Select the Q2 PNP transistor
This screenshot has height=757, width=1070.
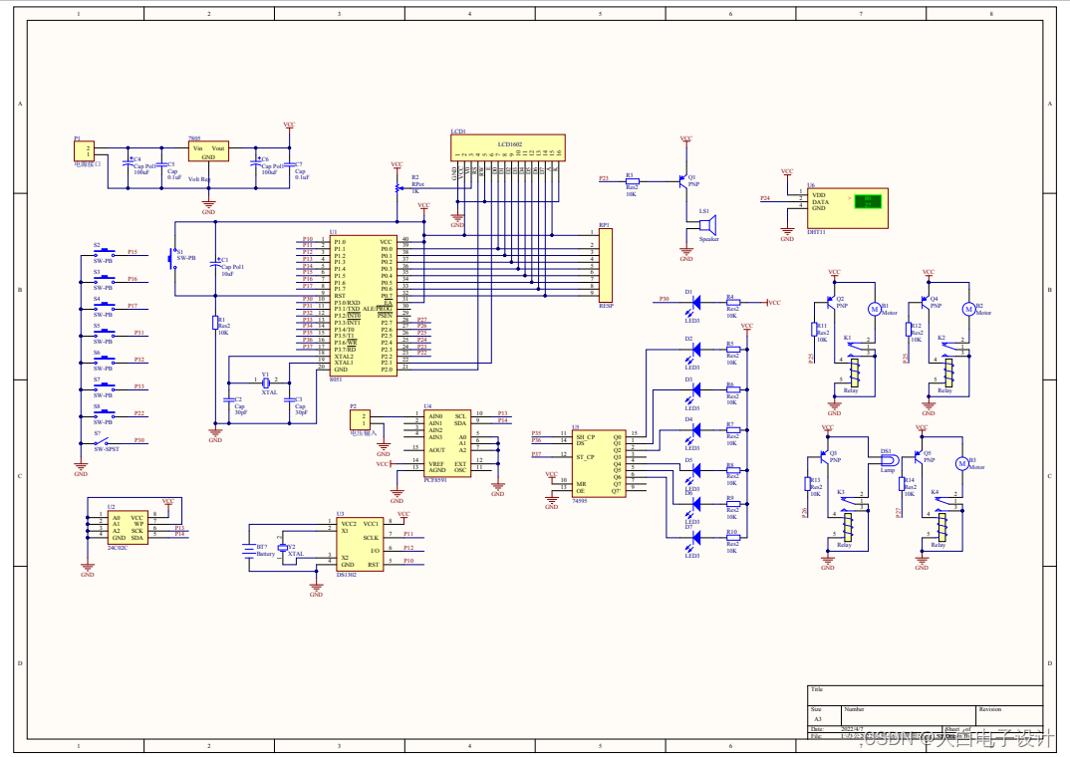pos(831,302)
